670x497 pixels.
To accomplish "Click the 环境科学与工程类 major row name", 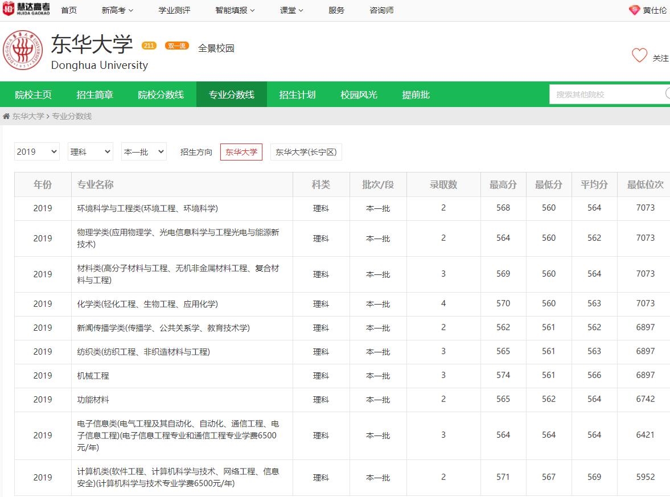I will [x=147, y=208].
